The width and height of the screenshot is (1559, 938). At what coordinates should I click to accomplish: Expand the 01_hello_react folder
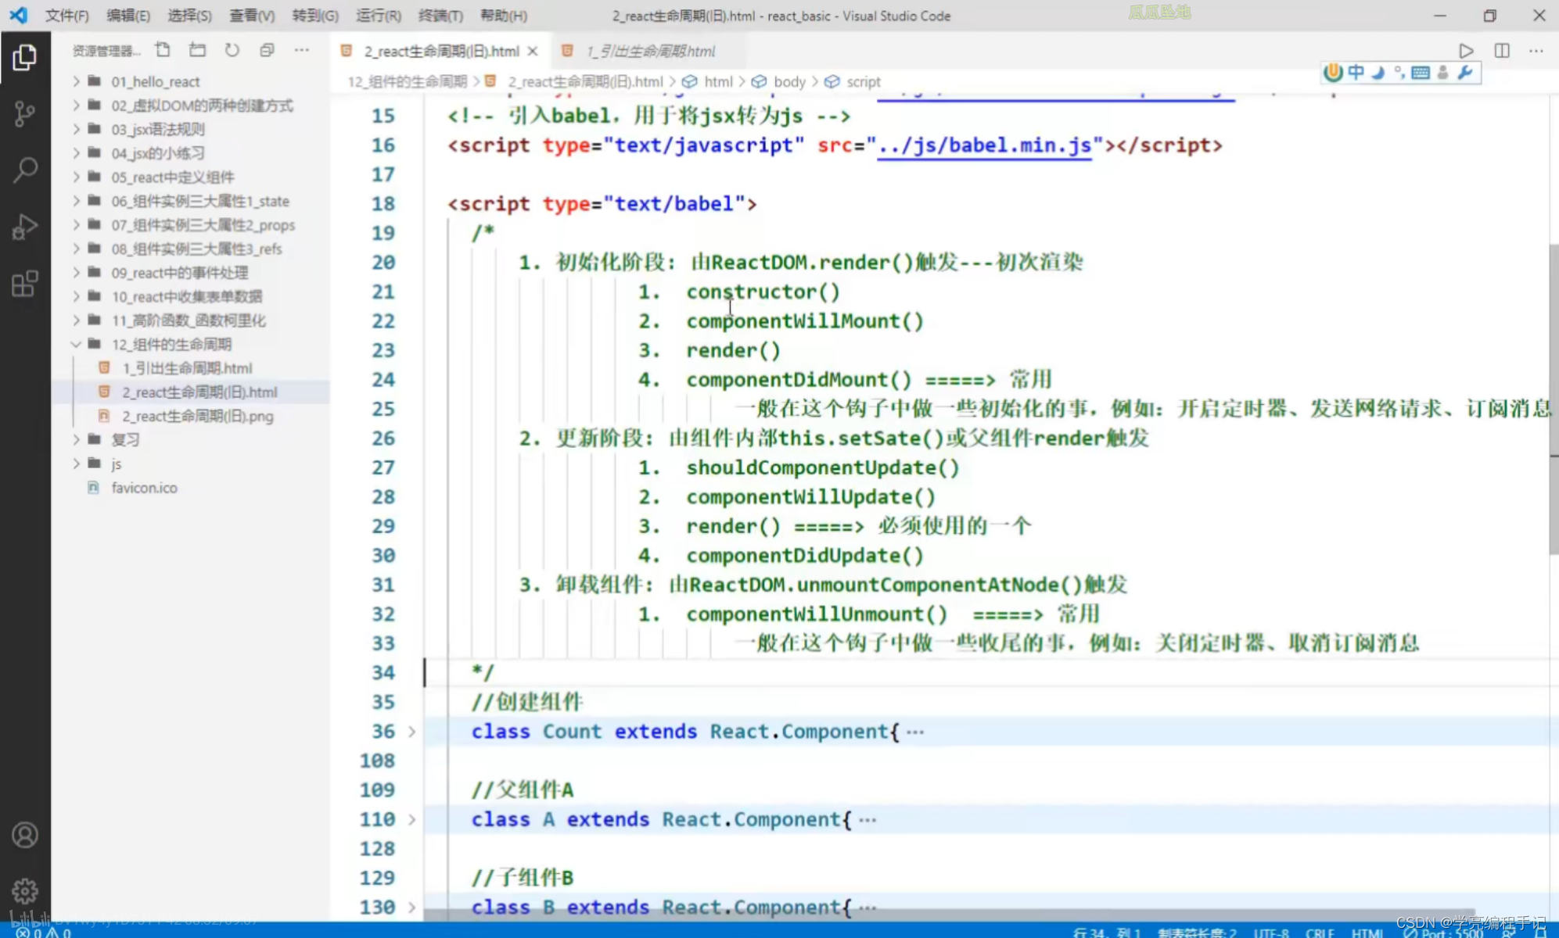(76, 81)
